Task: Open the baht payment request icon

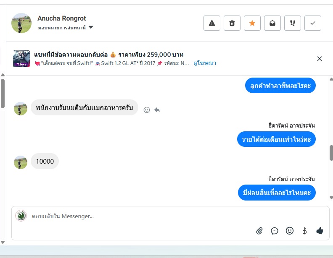Action: coord(304,231)
